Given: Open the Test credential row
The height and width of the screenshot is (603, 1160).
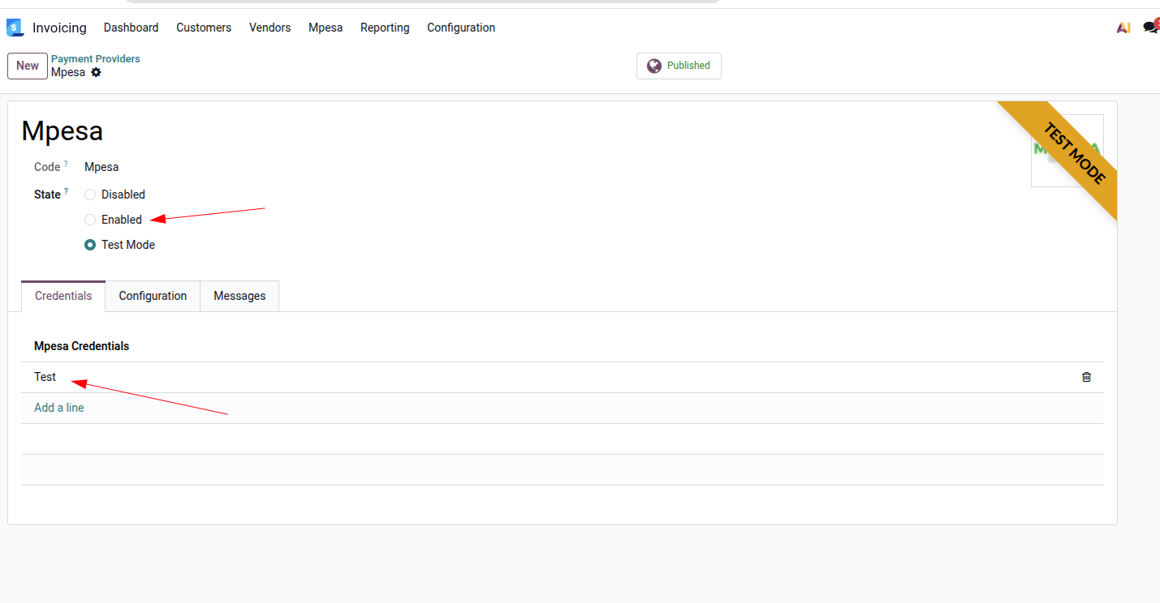Looking at the screenshot, I should 563,377.
